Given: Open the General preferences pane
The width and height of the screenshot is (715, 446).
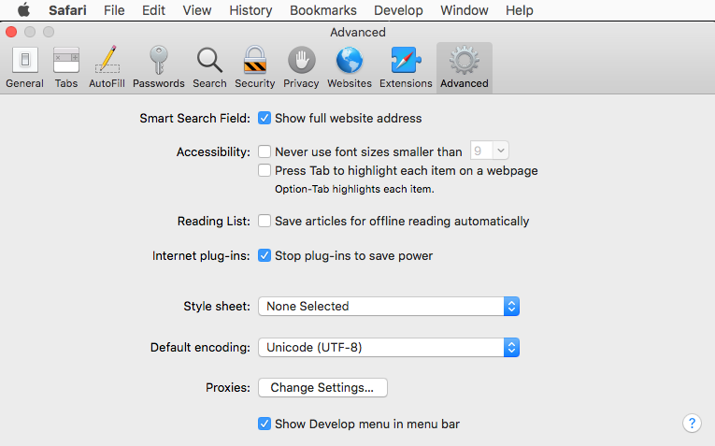Looking at the screenshot, I should coord(24,67).
